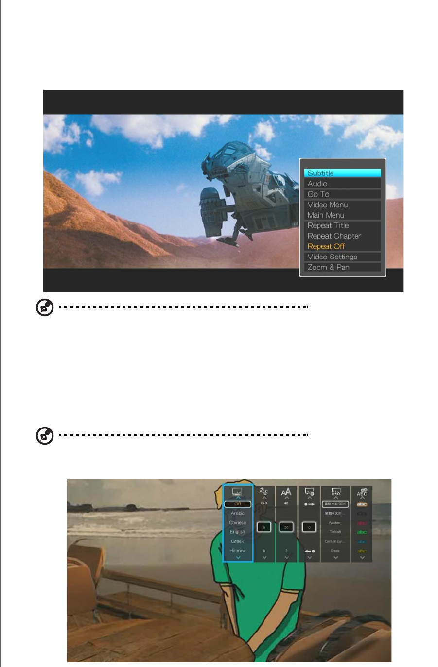The image size is (438, 667).
Task: Click down chevron in subtitle color column
Action: (x=362, y=558)
